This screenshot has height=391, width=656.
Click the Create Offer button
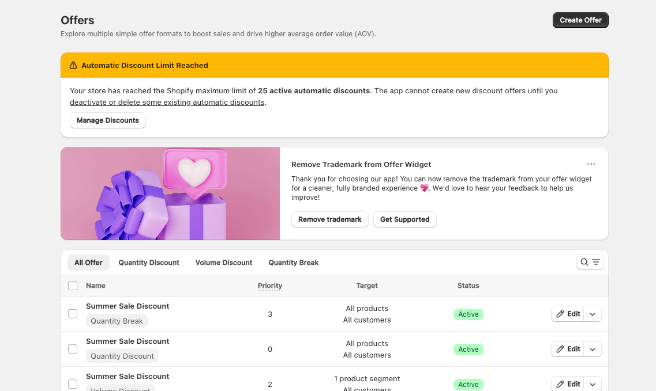580,20
